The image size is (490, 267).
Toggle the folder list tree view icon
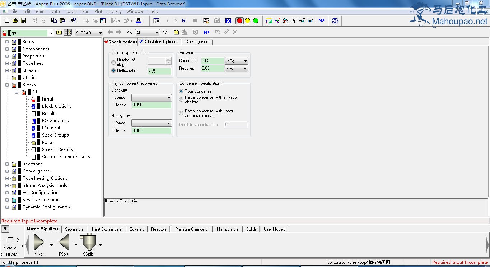(x=68, y=32)
